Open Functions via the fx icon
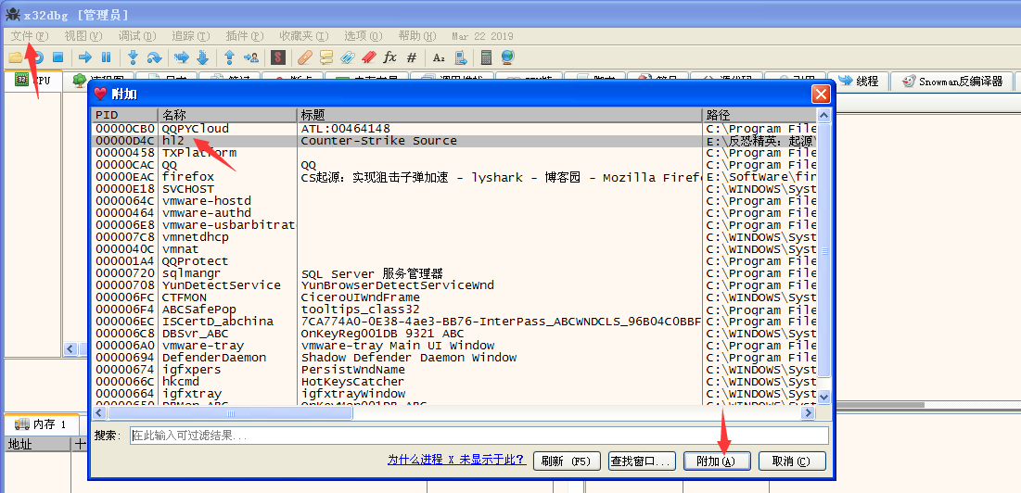Screen dimensions: 1021x493 point(389,57)
